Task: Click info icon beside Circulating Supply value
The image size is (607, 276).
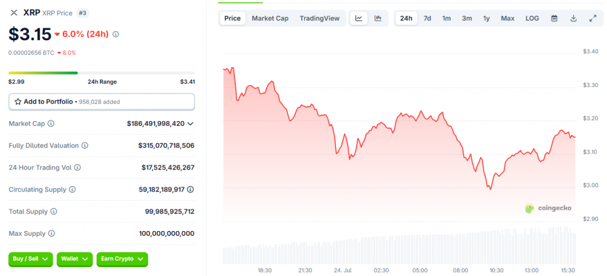Action: point(190,190)
